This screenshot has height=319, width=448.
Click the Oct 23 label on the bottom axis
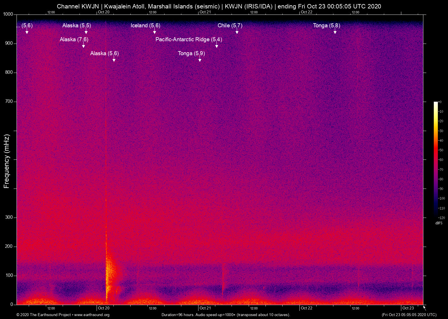tap(408, 308)
